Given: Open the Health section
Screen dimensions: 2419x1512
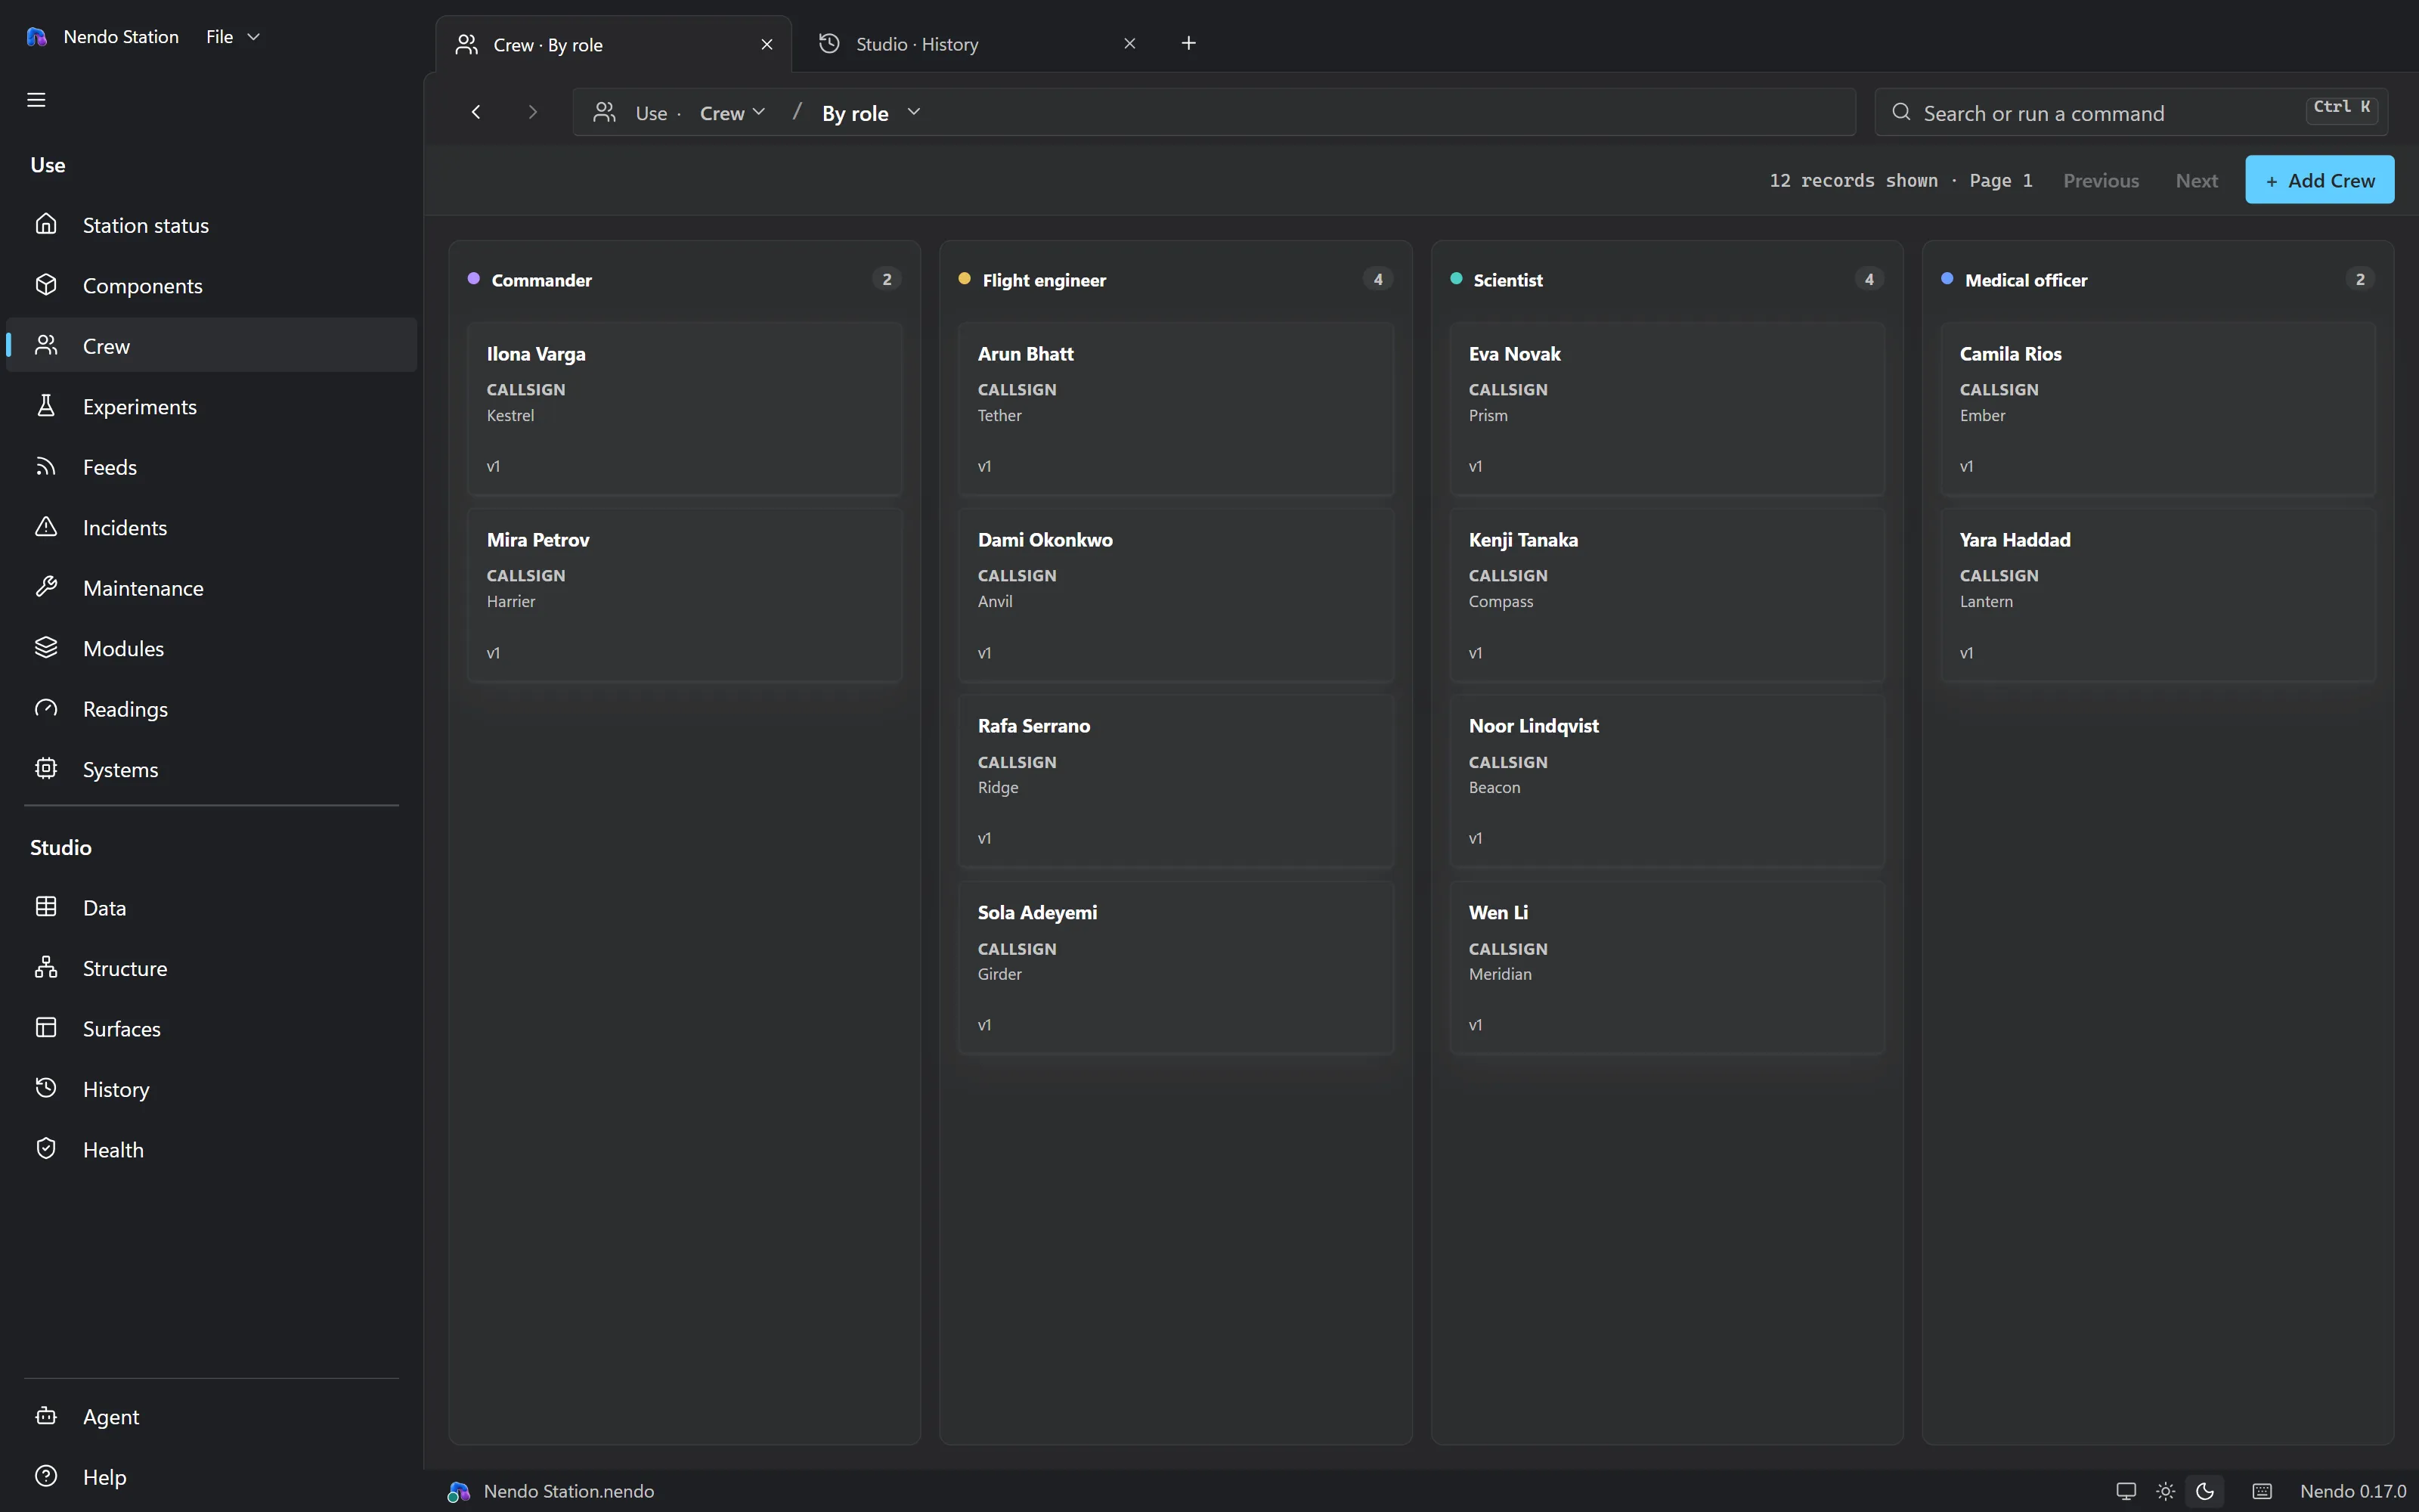Looking at the screenshot, I should tap(211, 1150).
